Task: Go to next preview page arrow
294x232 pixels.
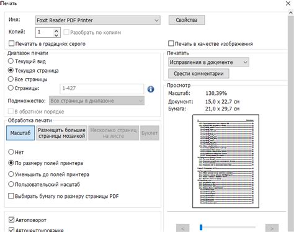Action: 272,228
